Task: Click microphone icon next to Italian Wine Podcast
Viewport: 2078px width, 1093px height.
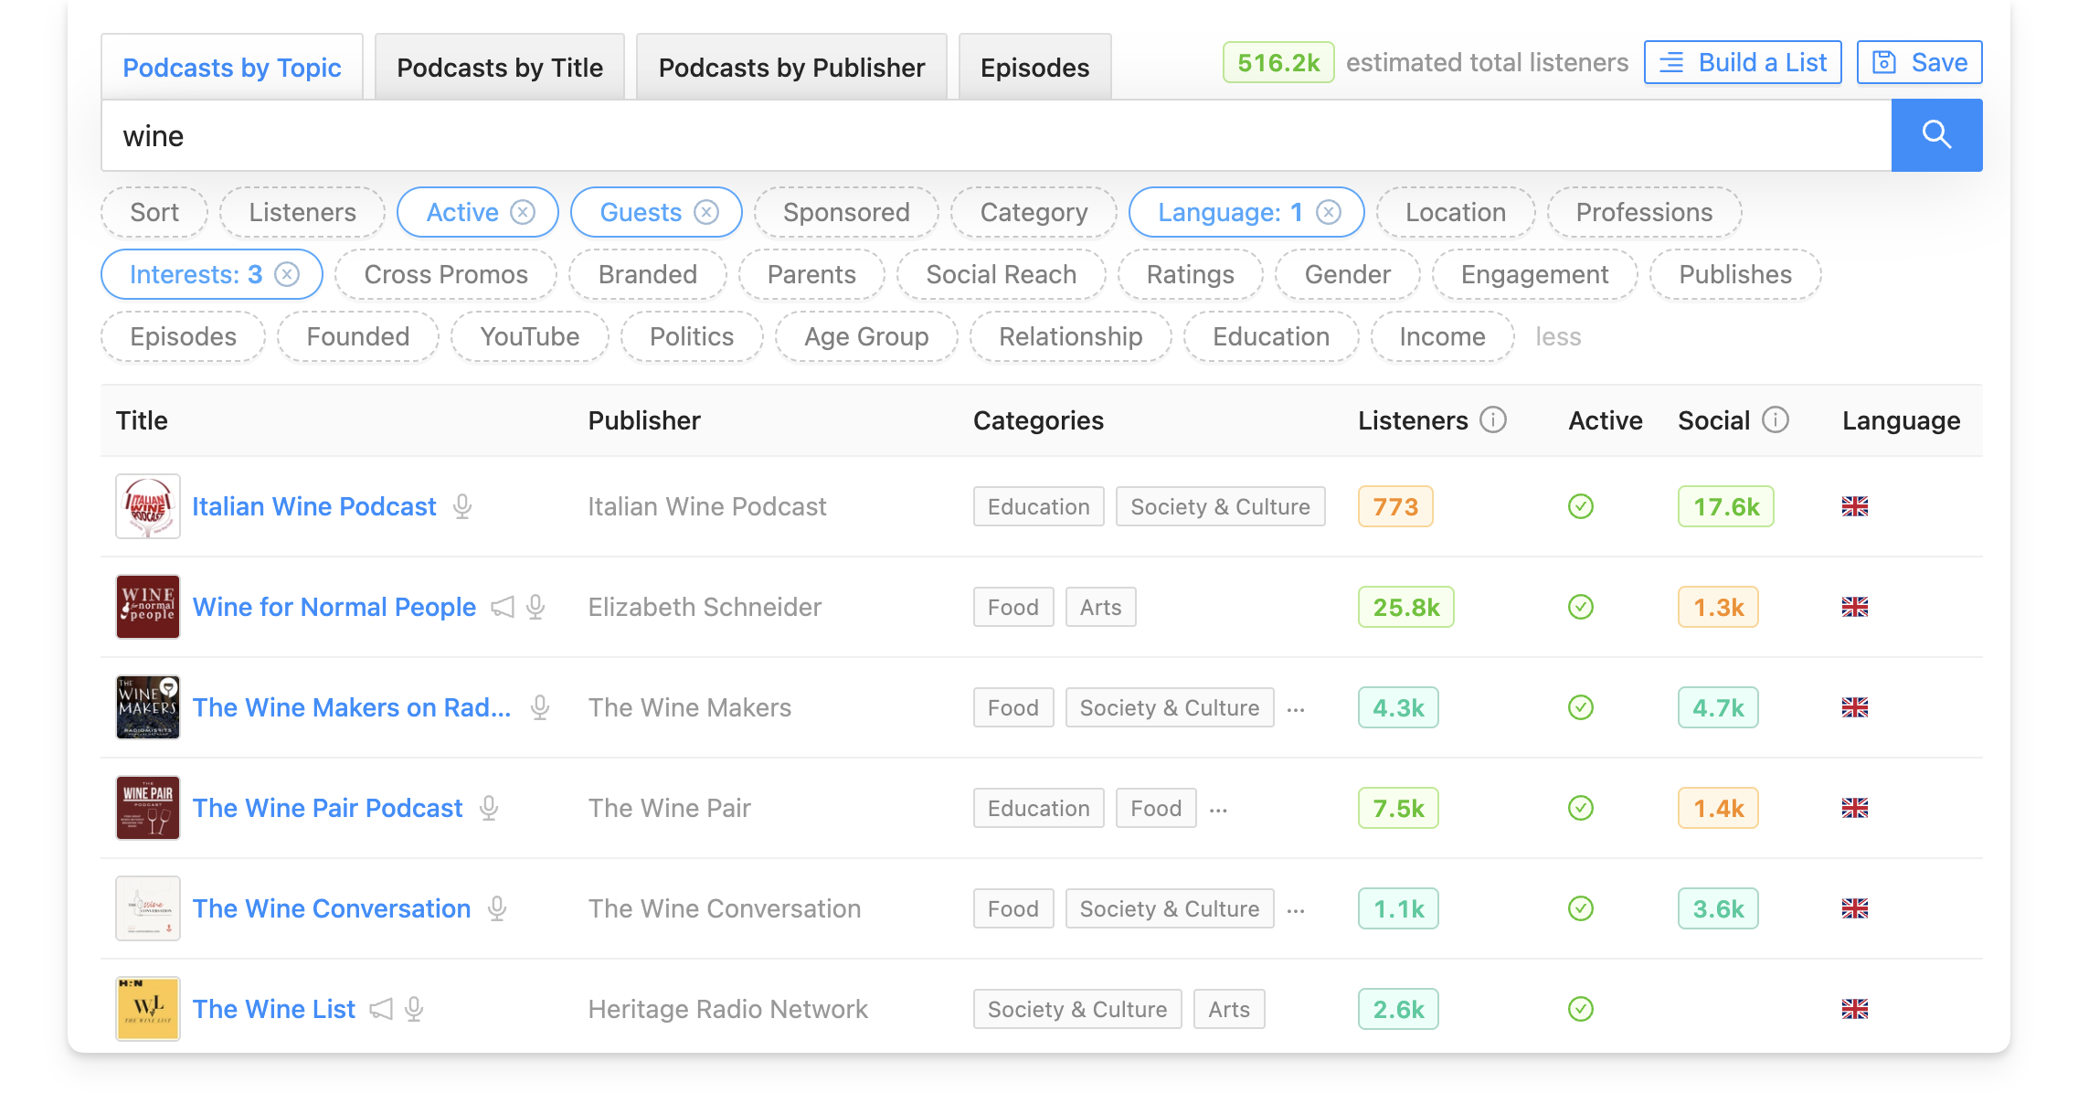Action: (x=462, y=506)
